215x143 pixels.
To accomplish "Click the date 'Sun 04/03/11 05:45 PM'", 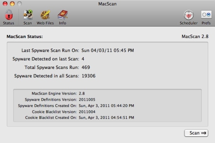I will pyautogui.click(x=107, y=50).
